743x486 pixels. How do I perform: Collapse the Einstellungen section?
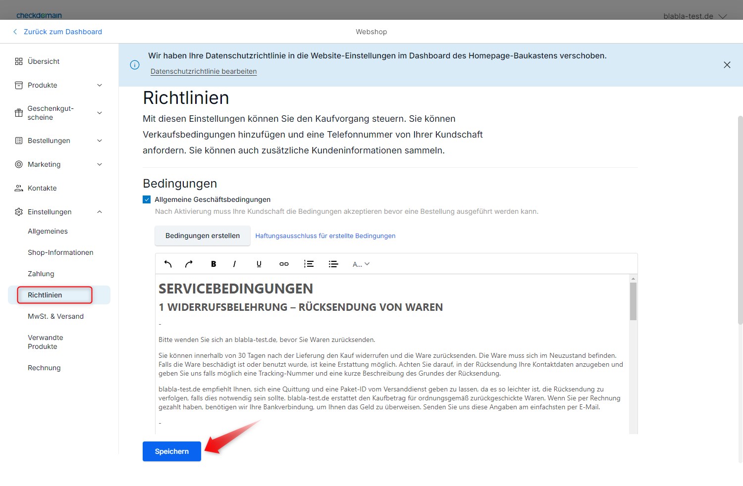99,211
